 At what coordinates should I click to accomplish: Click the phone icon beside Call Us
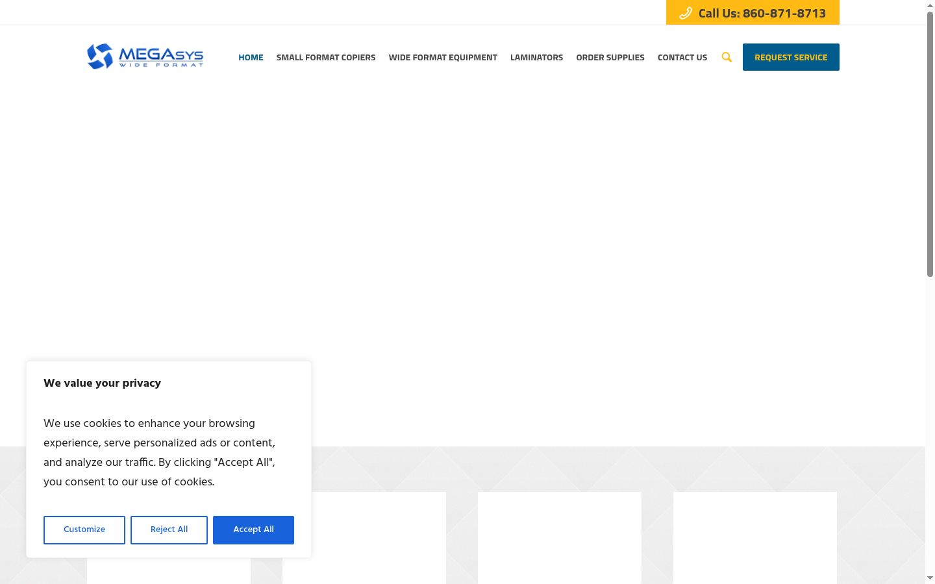[x=686, y=13]
